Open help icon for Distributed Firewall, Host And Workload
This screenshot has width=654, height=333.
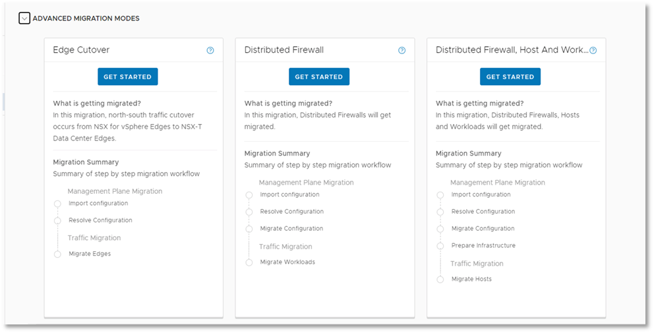(x=593, y=51)
